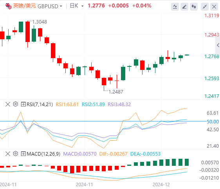Expand RSI panel with plus box
Viewport: 220px width, 189px height.
click(23, 105)
